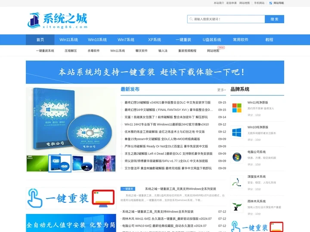Open 常用软件 navigation tab
The height and width of the screenshot is (232, 310).
tap(241, 40)
